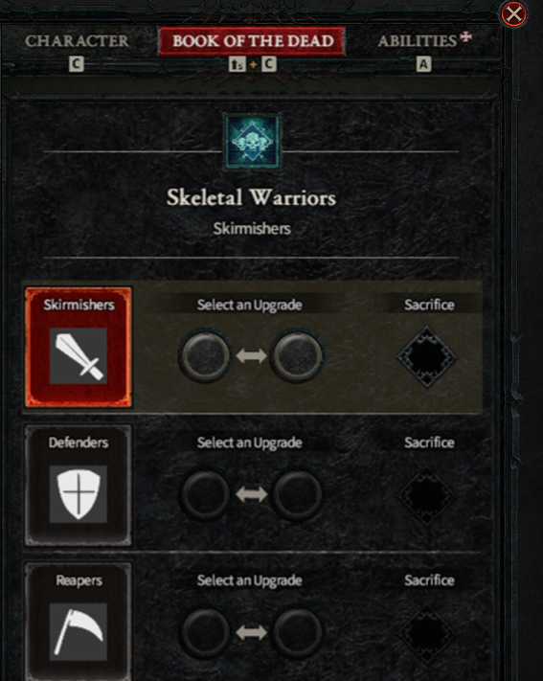
Task: Open the Skirmishers Sacrifice diamond slot
Action: pyautogui.click(x=426, y=356)
